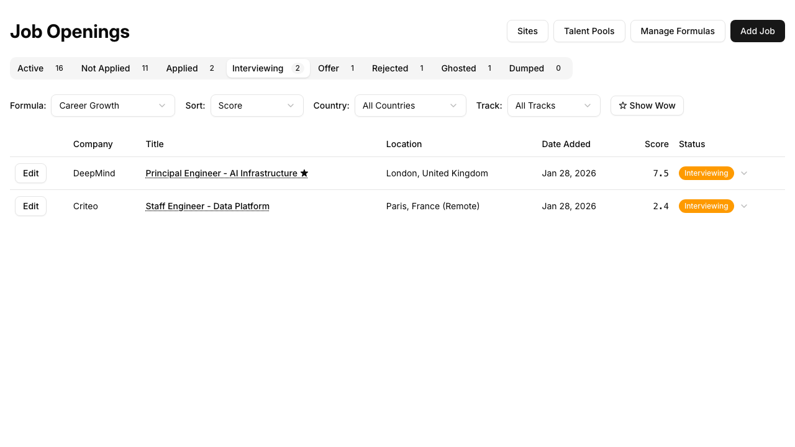Show the Ghosted jobs list
The height and width of the screenshot is (447, 795).
point(458,68)
